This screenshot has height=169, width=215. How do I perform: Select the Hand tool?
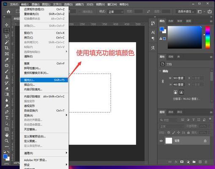pyautogui.click(x=7, y=135)
